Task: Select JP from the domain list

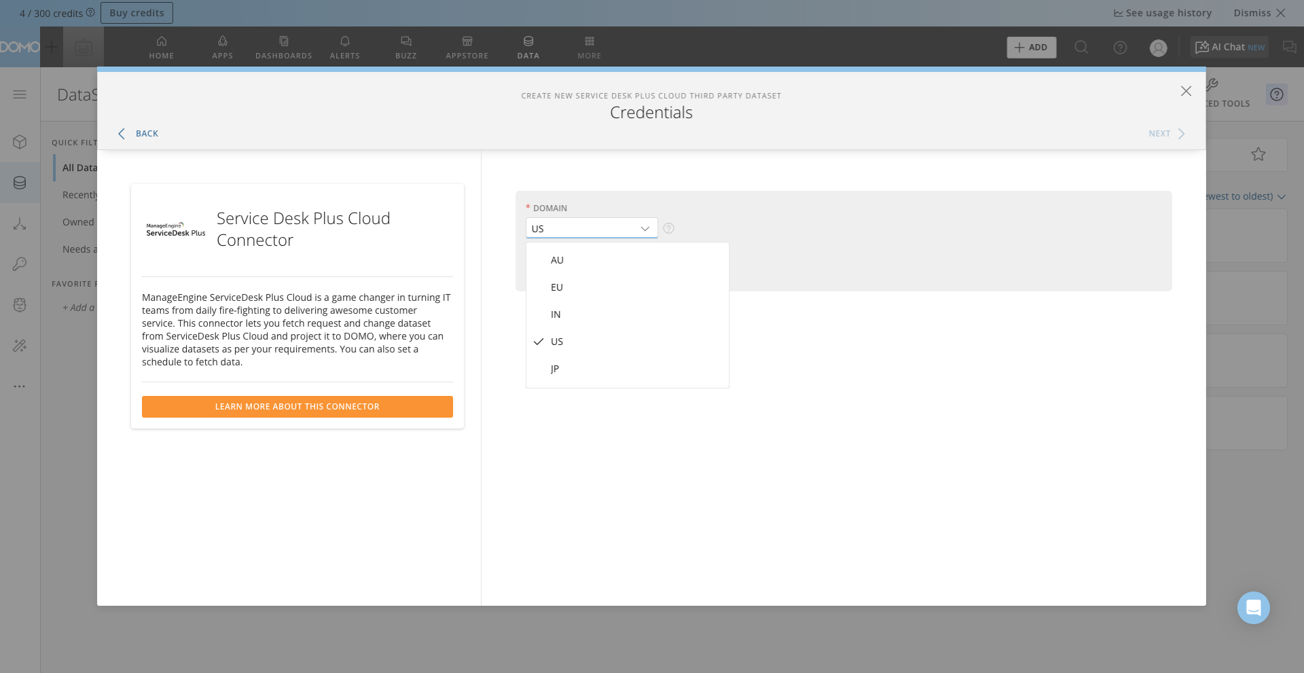Action: (628, 369)
